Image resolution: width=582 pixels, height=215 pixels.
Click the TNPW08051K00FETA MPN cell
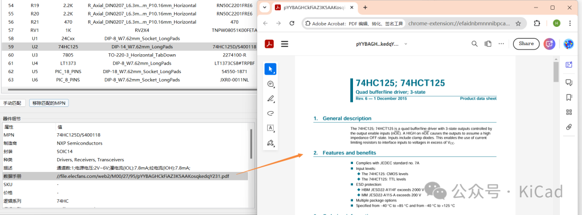[x=234, y=30]
